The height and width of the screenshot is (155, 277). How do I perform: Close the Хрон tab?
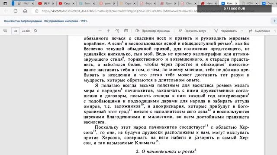coord(175,3)
